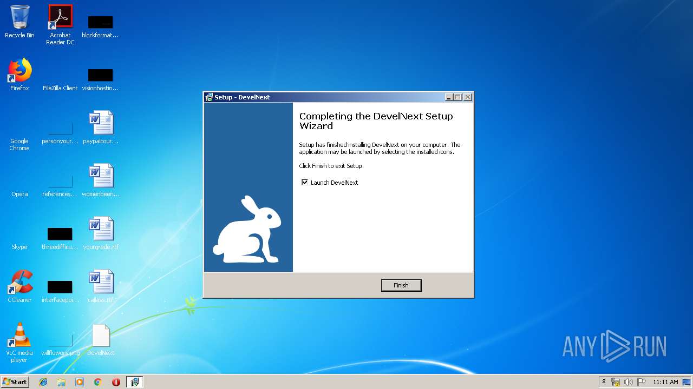
Task: Open Google Chrome from the taskbar
Action: (97, 382)
